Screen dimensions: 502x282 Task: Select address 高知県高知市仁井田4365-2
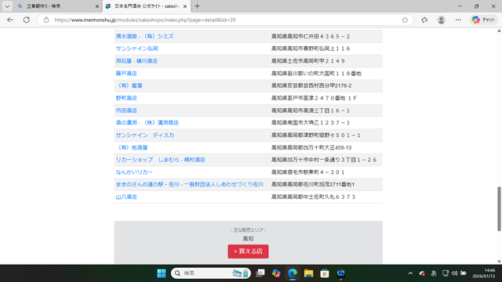click(x=311, y=37)
